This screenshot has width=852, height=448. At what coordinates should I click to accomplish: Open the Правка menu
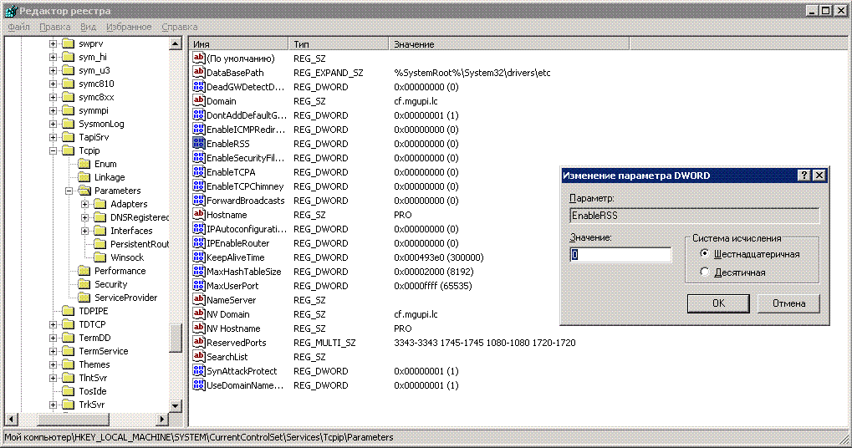click(55, 27)
